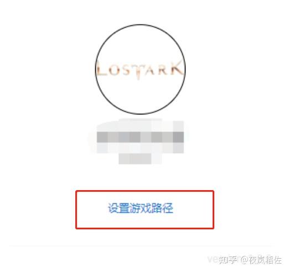The height and width of the screenshot is (273, 289).
Task: Select the sword-shaped T in the Lost Ark logo
Action: [138, 72]
